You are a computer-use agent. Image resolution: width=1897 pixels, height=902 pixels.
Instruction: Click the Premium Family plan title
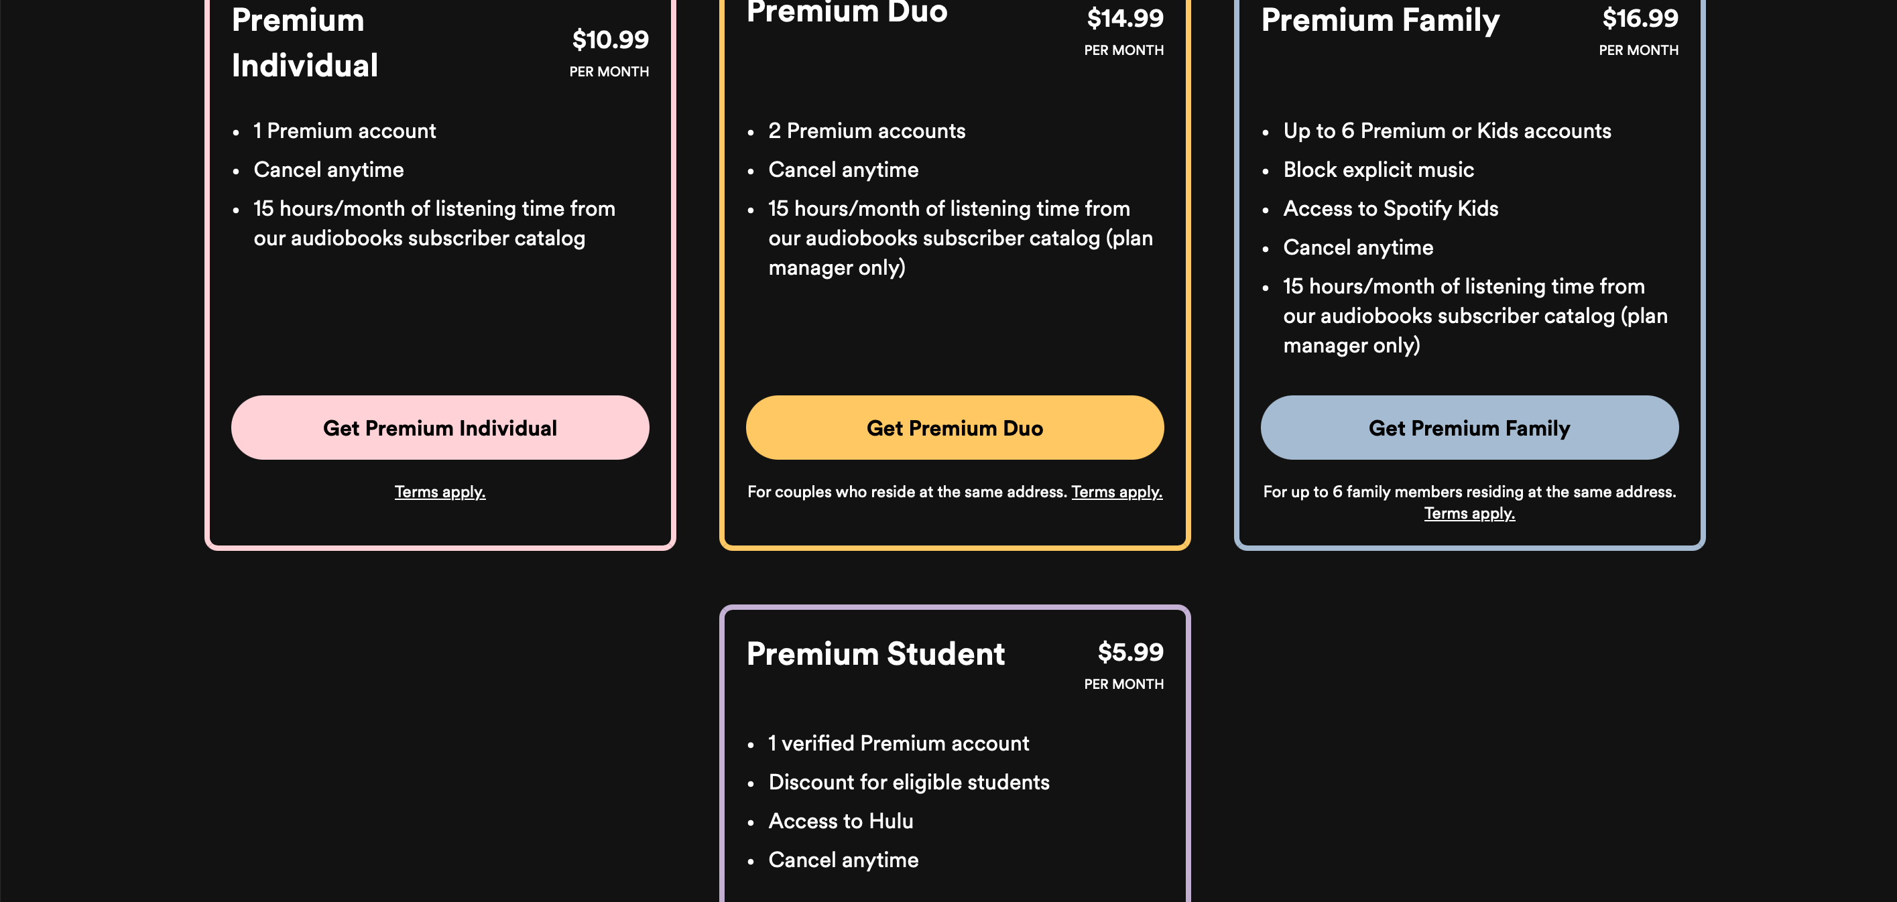pyautogui.click(x=1380, y=21)
